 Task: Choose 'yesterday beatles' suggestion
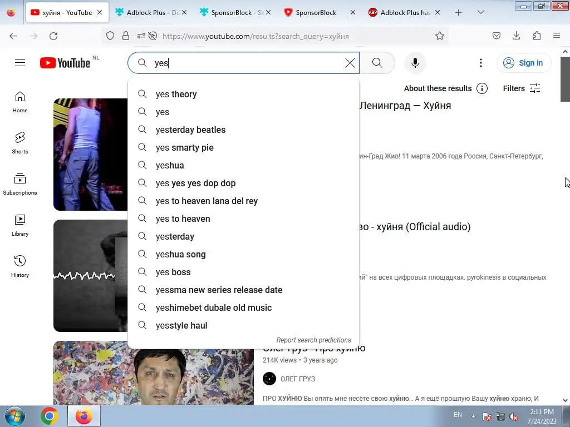(243, 130)
